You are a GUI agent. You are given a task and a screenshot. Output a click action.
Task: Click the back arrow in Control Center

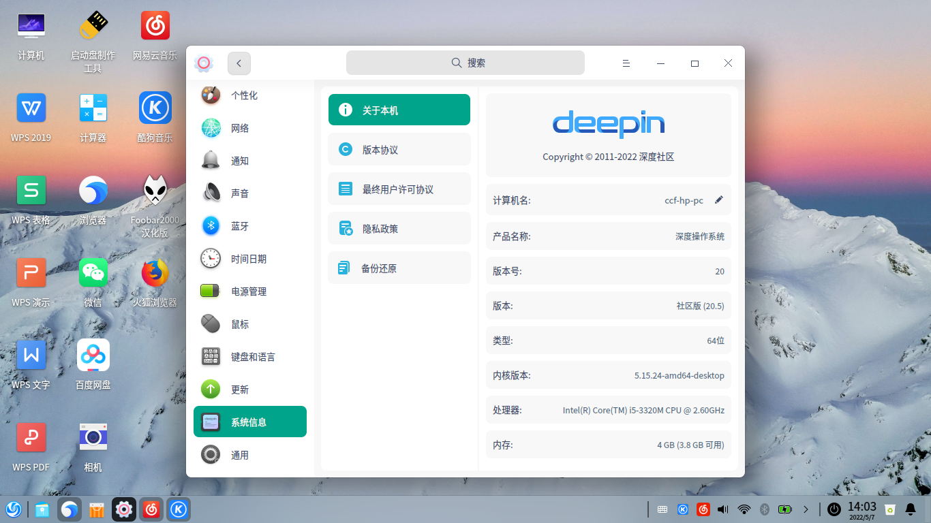[x=239, y=63]
